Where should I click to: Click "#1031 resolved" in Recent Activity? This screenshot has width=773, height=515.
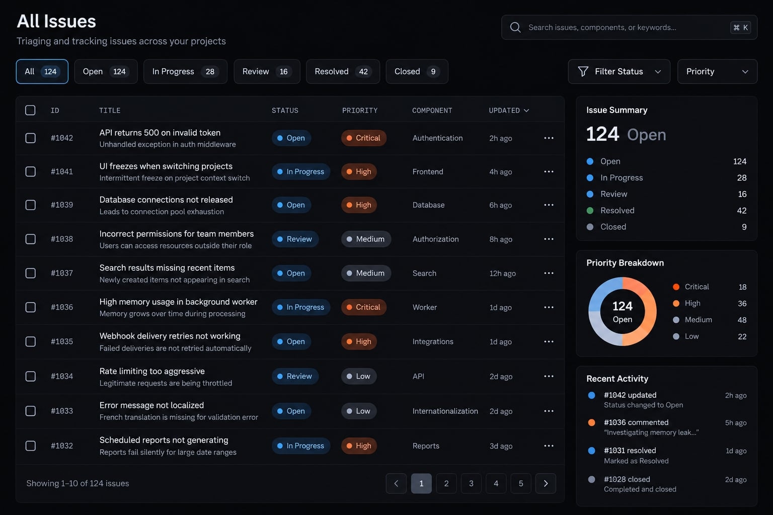point(630,450)
